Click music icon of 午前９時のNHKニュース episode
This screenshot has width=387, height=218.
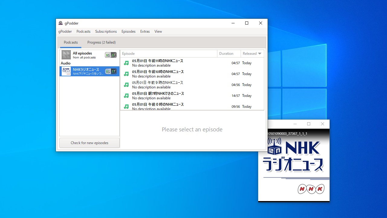coord(126,85)
